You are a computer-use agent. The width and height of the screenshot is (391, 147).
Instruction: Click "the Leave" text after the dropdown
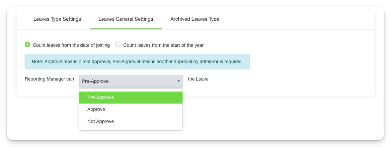tap(198, 79)
